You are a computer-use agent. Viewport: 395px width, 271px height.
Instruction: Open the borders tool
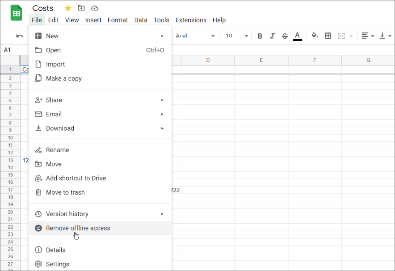[x=328, y=36]
